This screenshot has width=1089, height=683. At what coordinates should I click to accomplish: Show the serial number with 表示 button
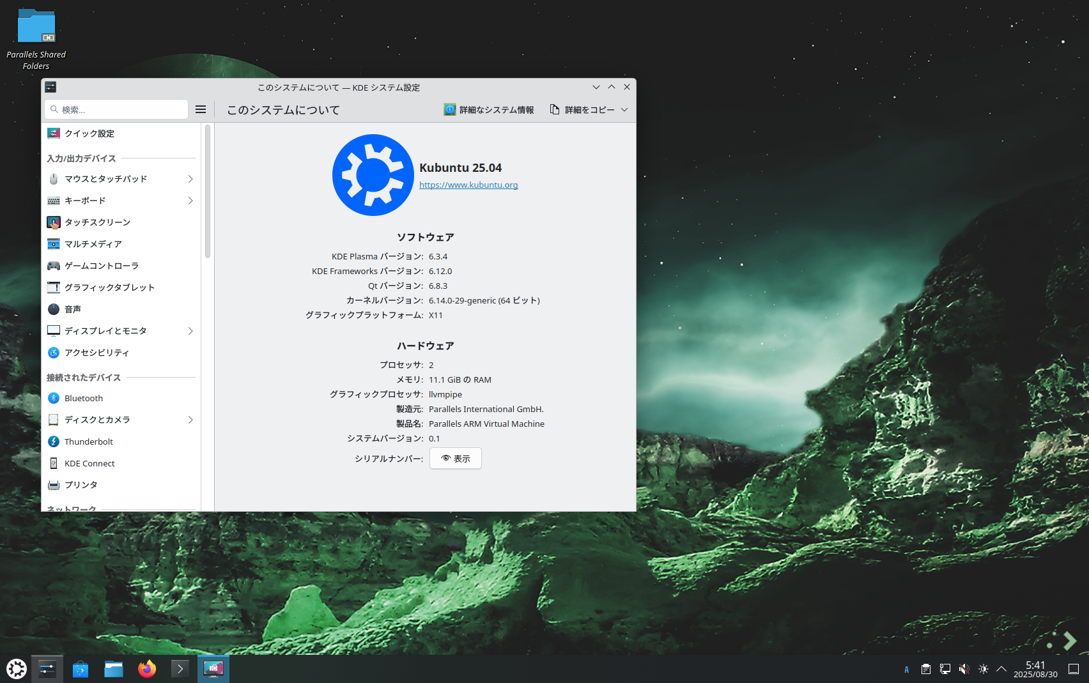456,458
